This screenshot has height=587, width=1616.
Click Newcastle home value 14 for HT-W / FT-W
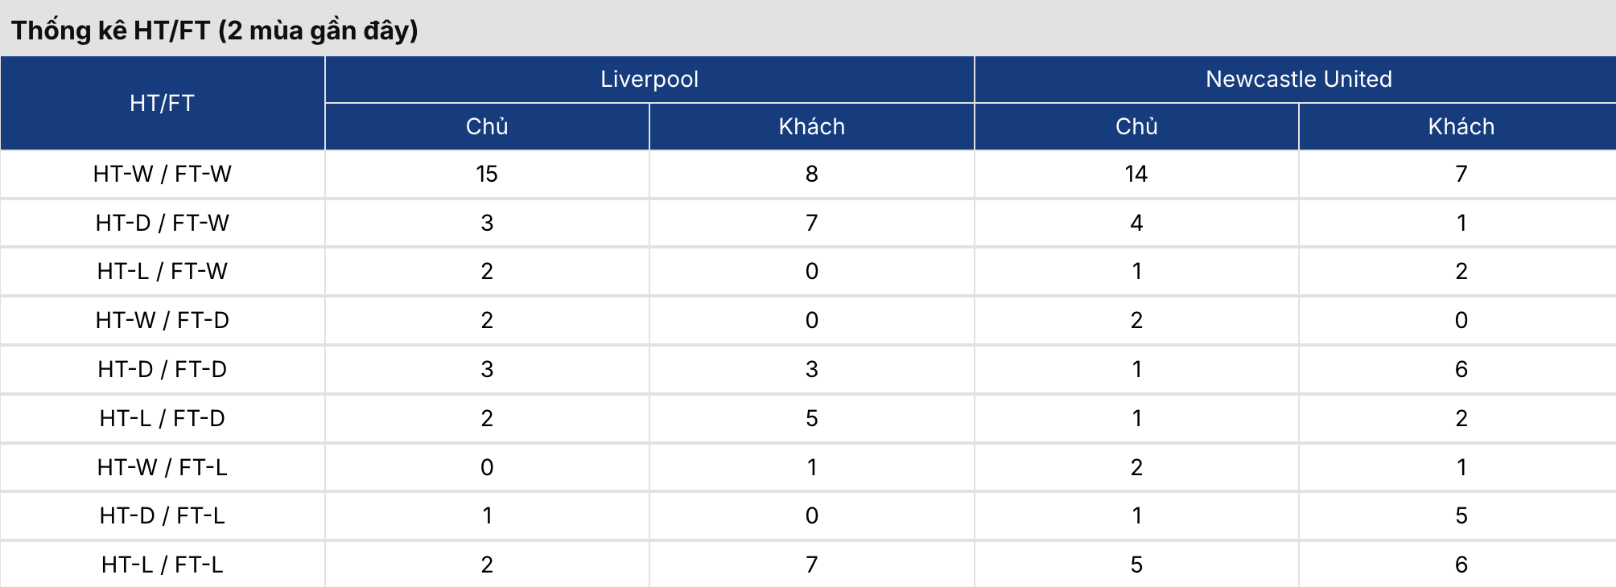coord(1136,174)
